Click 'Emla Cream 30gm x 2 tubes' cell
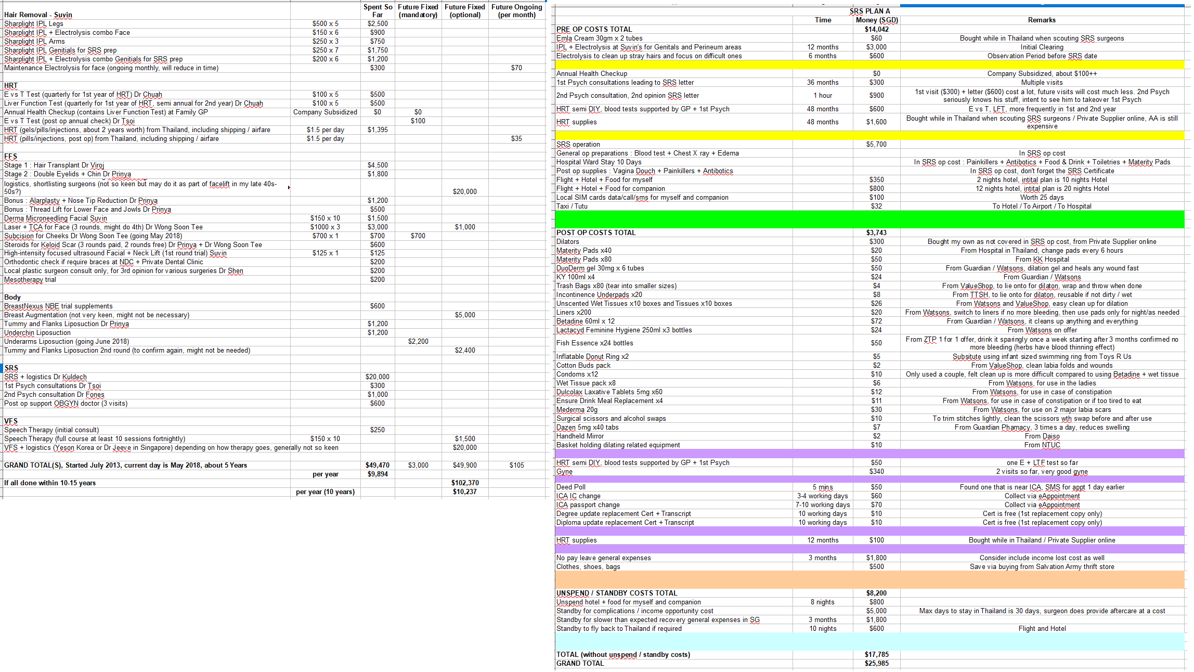 tap(599, 38)
